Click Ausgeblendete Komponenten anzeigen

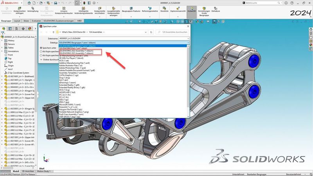pyautogui.click(x=113, y=12)
